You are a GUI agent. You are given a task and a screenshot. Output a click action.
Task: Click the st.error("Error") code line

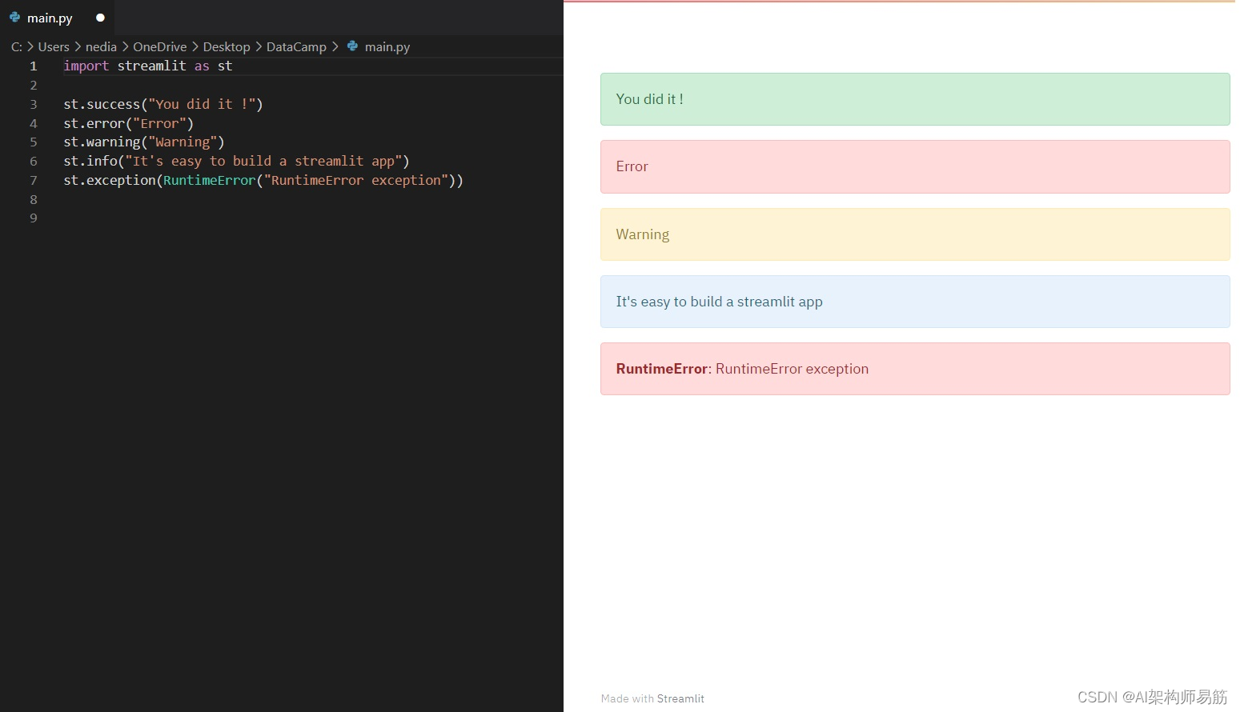129,124
